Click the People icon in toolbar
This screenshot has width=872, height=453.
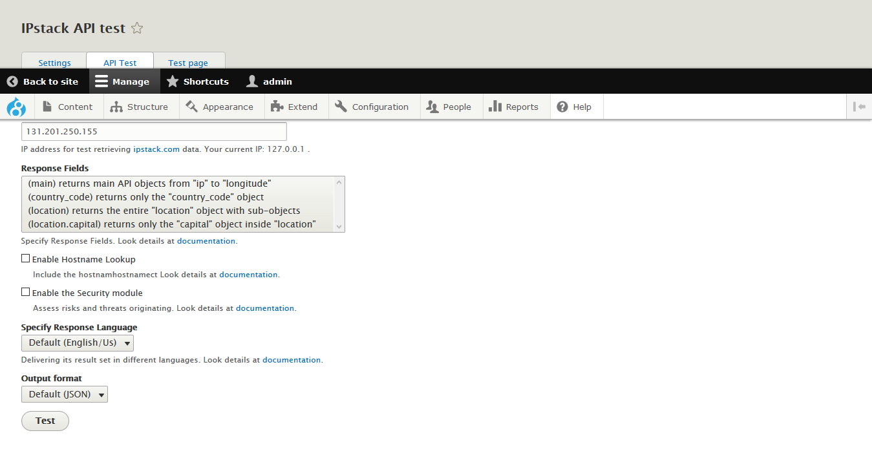[x=432, y=107]
